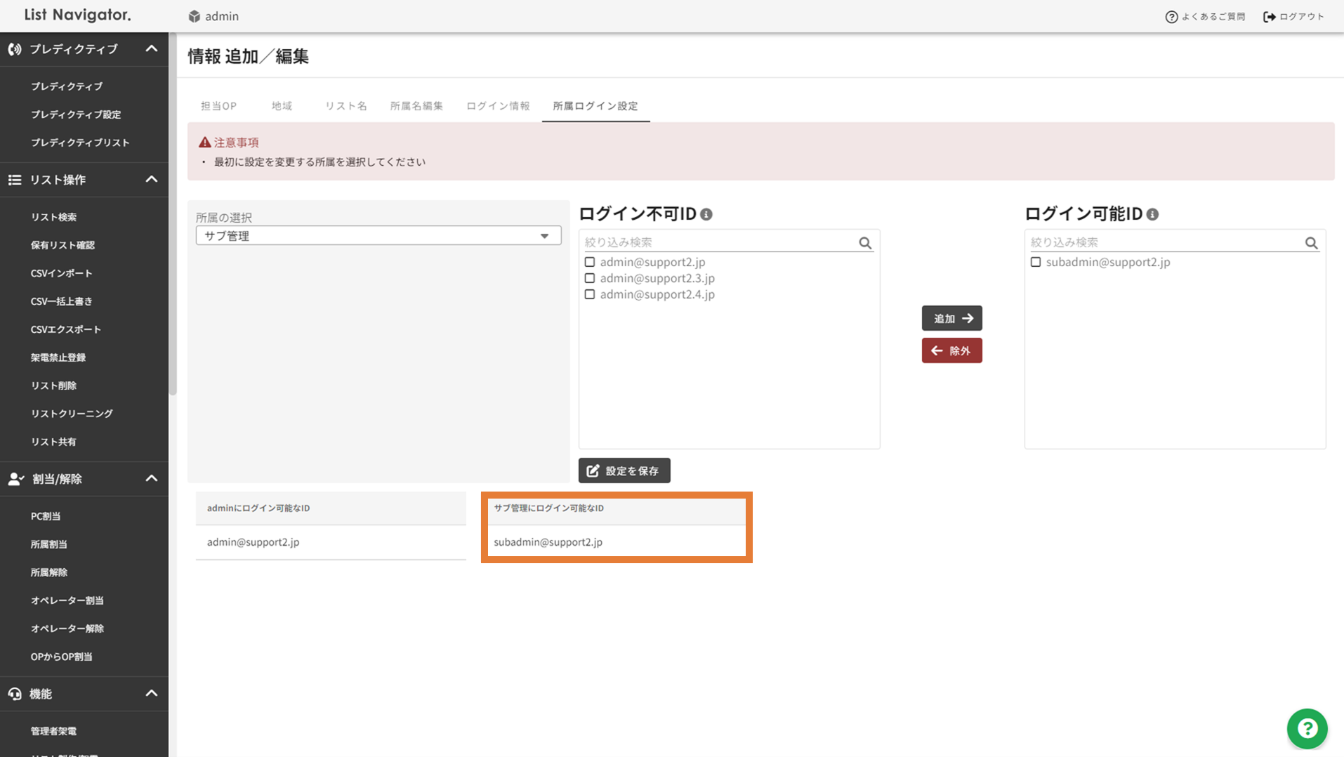This screenshot has width=1344, height=757.
Task: Open よくあるご質問 help icon in header
Action: (x=1171, y=17)
